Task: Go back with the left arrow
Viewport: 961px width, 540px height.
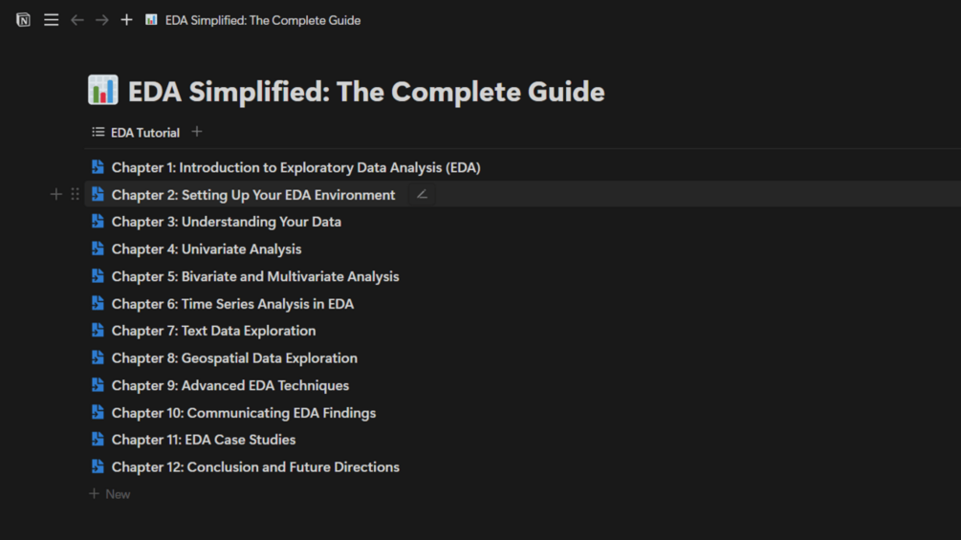Action: pyautogui.click(x=77, y=20)
